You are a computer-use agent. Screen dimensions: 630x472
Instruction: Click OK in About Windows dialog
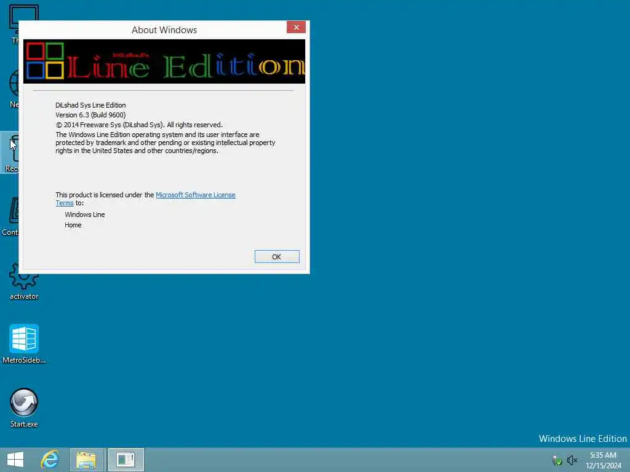click(277, 257)
